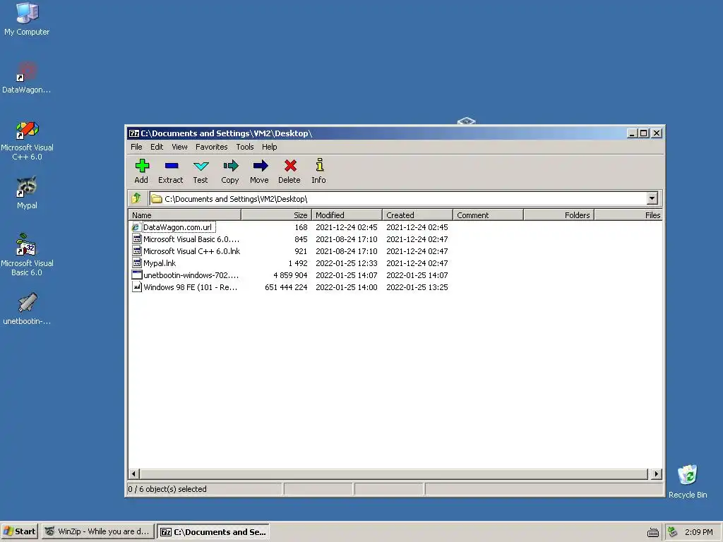Viewport: 723px width, 542px height.
Task: Click the 7z icon in the window title bar
Action: (x=133, y=133)
